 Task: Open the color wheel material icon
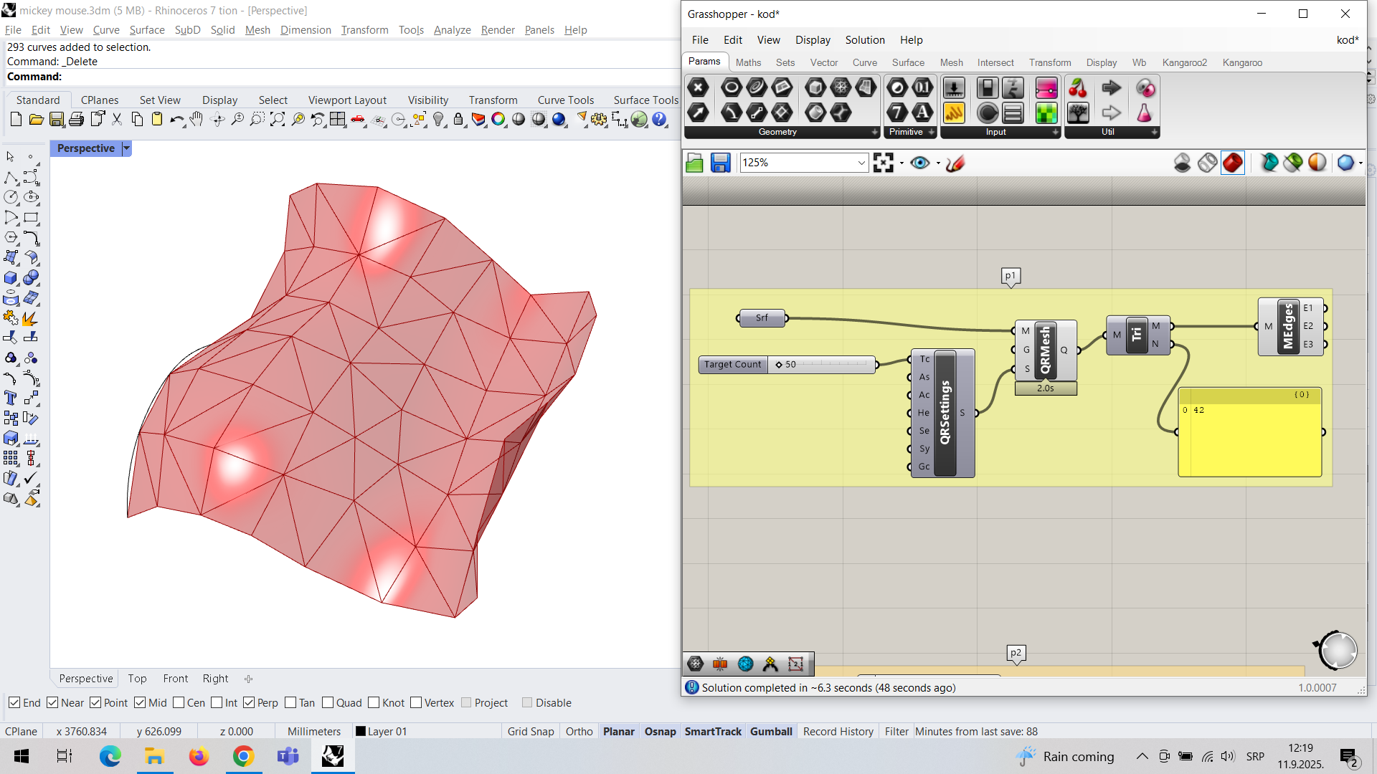tap(498, 120)
